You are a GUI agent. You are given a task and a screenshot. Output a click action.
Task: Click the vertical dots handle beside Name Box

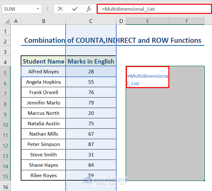(47, 9)
